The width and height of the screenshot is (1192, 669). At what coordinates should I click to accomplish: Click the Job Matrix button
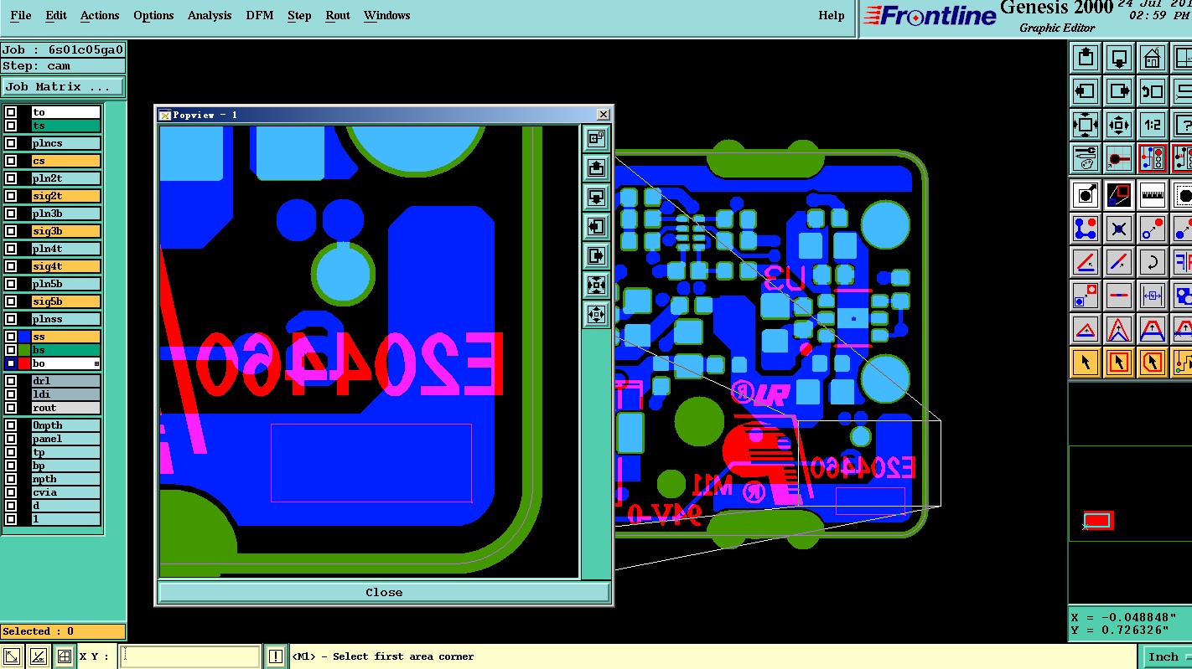click(64, 87)
